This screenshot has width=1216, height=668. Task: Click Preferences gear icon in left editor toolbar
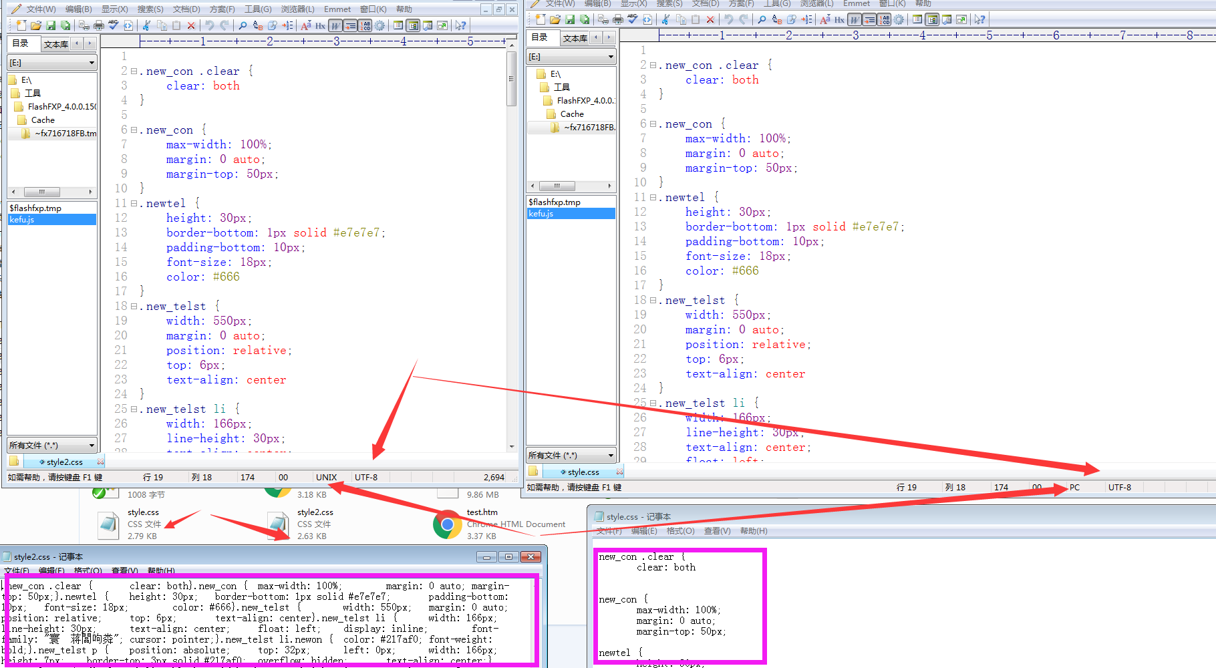[379, 25]
